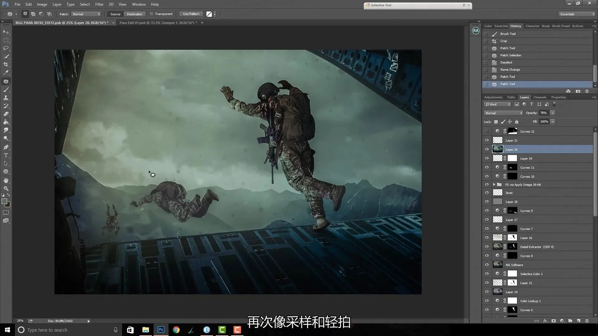Screen dimensions: 598x336
Task: Click the delete layer trash icon
Action: pyautogui.click(x=587, y=321)
